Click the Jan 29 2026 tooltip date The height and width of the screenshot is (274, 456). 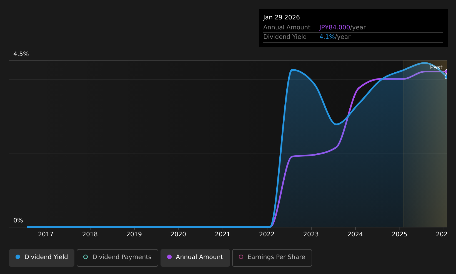(282, 17)
